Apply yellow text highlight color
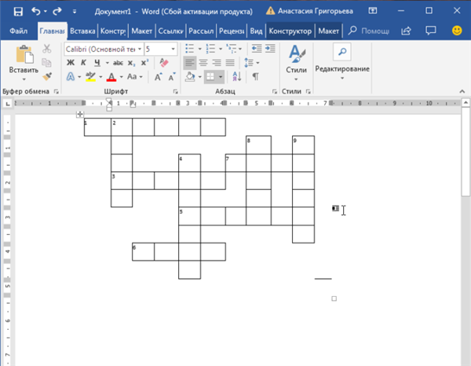The width and height of the screenshot is (471, 366). click(90, 76)
